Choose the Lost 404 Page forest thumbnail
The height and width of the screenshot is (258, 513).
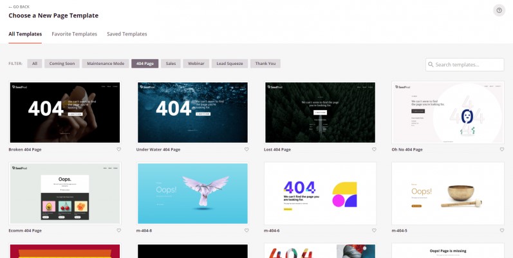coord(321,112)
